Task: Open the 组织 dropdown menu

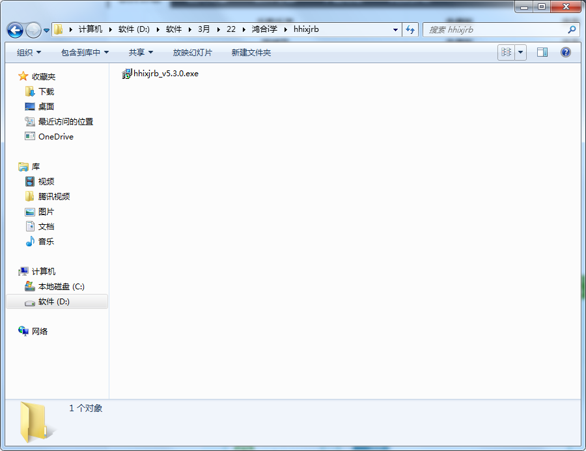Action: [29, 52]
